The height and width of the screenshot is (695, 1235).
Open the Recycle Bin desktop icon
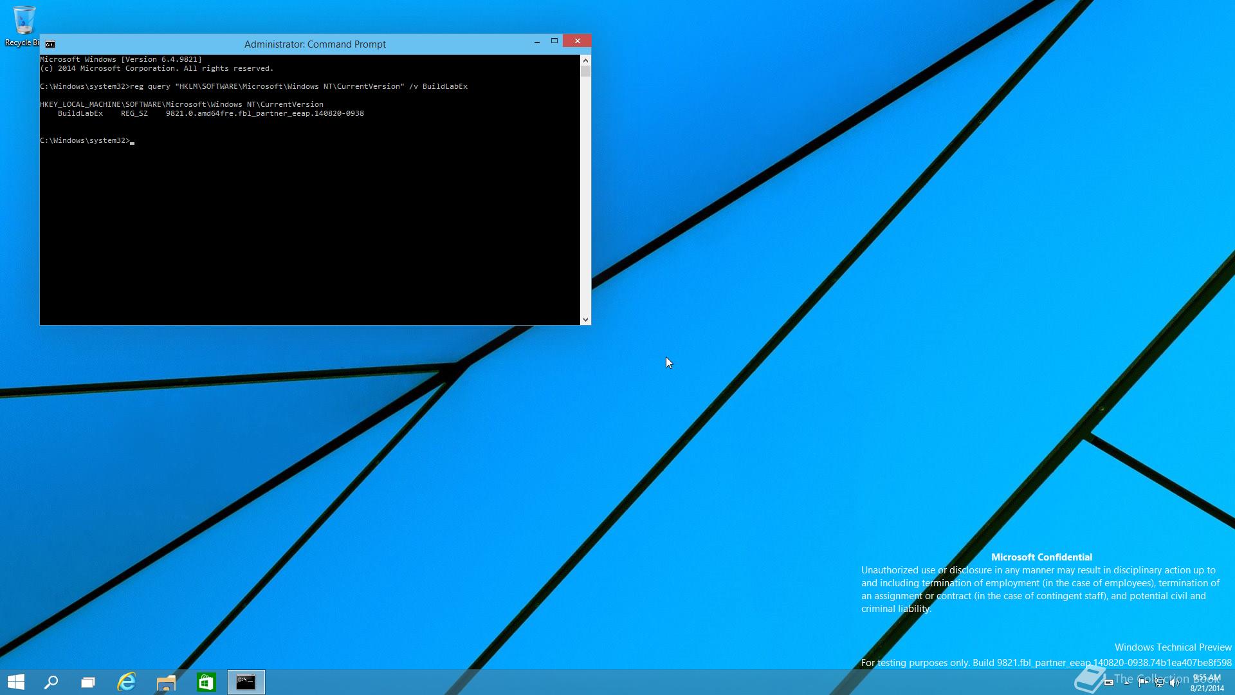pos(23,26)
